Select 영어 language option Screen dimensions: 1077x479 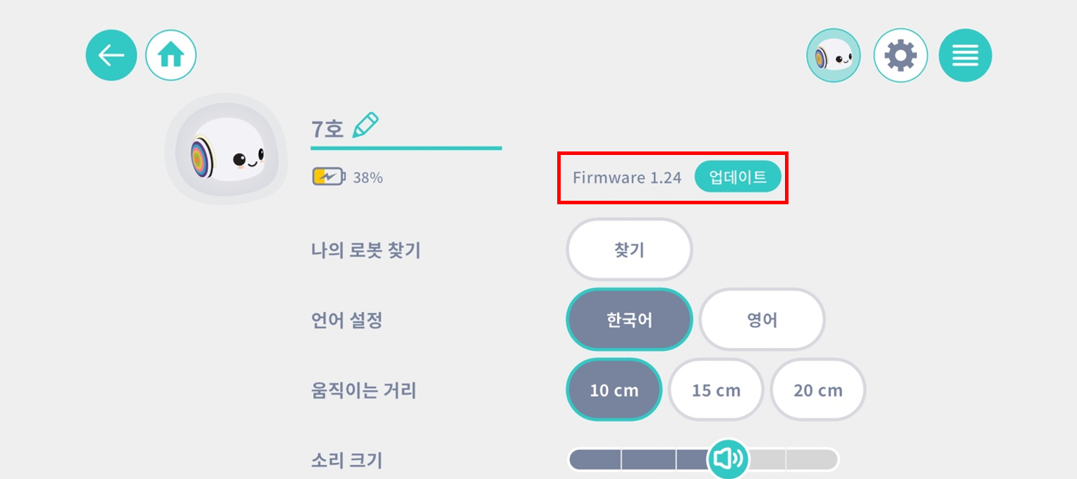point(762,320)
